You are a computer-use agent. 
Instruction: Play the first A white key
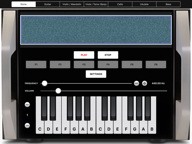(x=83, y=127)
